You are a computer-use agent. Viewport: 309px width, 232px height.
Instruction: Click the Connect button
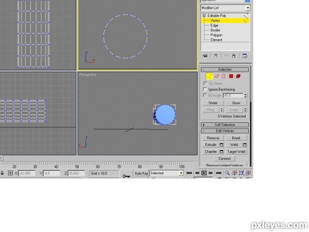coord(225,159)
